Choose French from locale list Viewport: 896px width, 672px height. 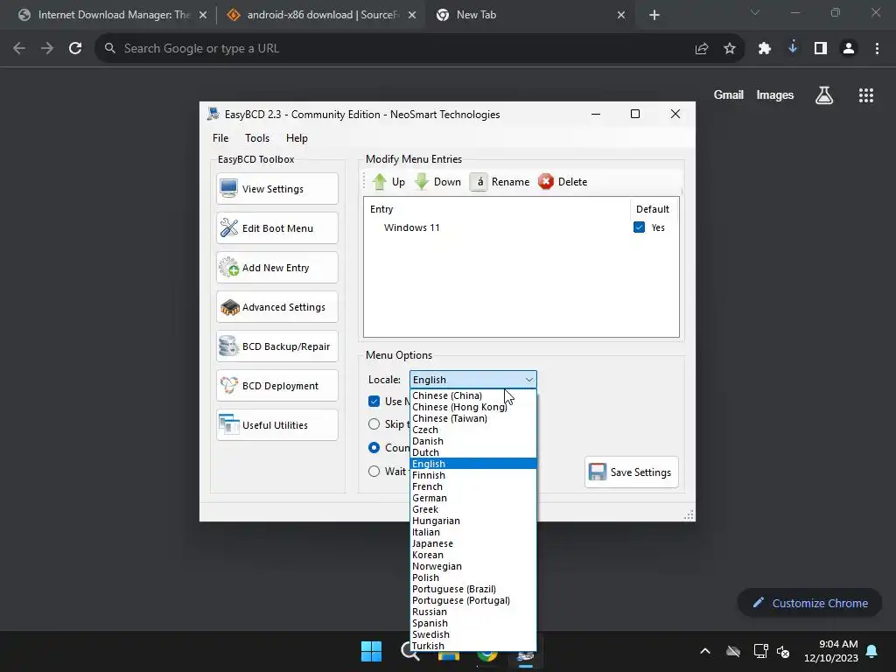473,486
